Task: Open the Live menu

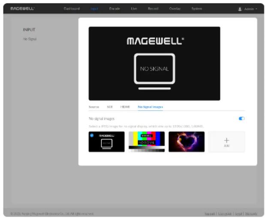Action: (134, 9)
